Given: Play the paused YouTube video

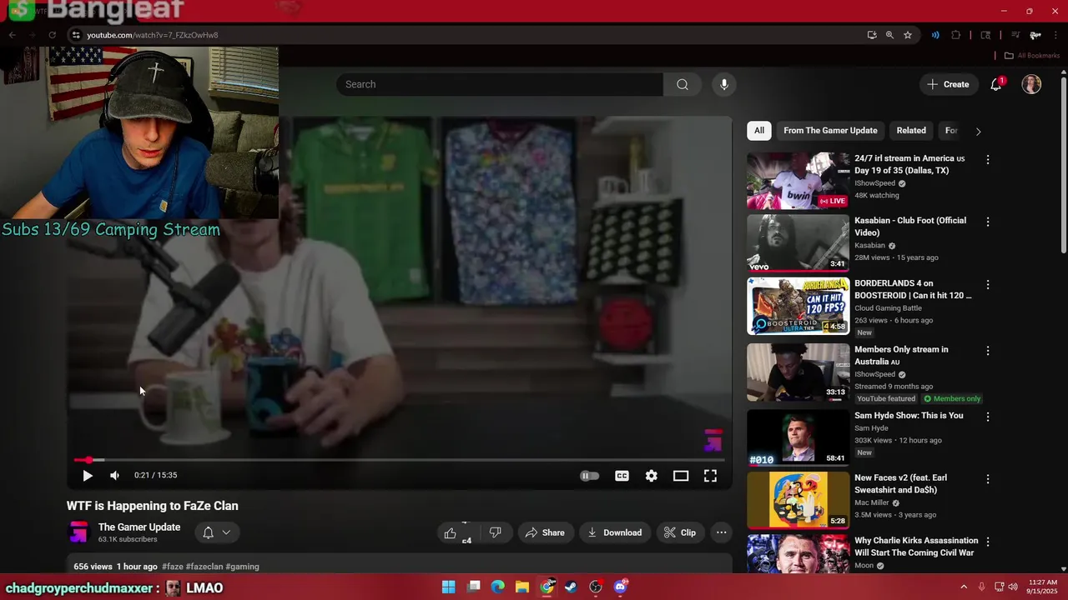Looking at the screenshot, I should (x=88, y=476).
